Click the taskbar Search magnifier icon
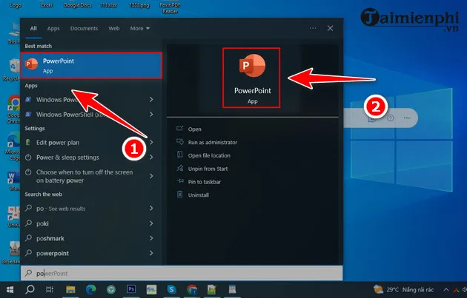This screenshot has height=298, width=467. (30, 289)
